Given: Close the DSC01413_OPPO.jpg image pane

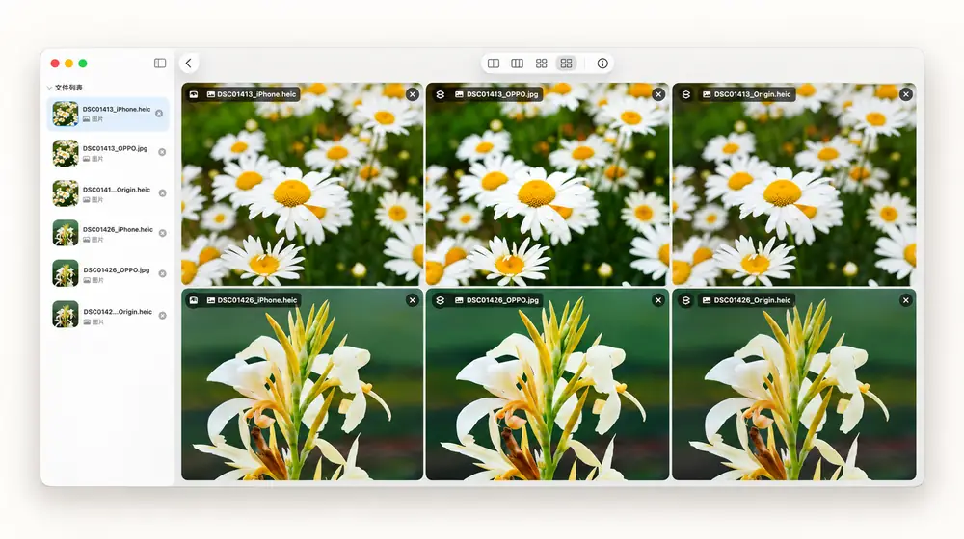Looking at the screenshot, I should [x=658, y=94].
